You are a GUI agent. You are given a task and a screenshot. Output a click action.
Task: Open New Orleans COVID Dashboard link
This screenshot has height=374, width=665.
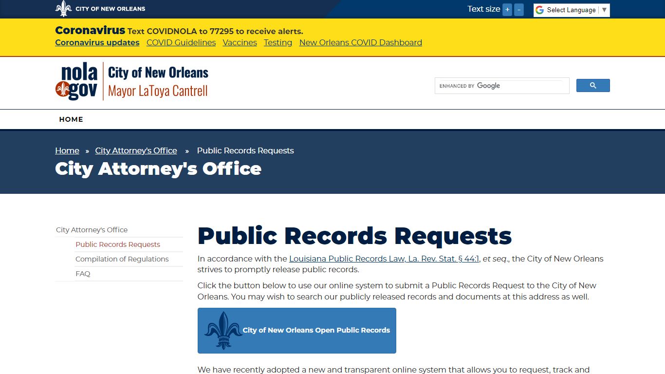pyautogui.click(x=361, y=42)
